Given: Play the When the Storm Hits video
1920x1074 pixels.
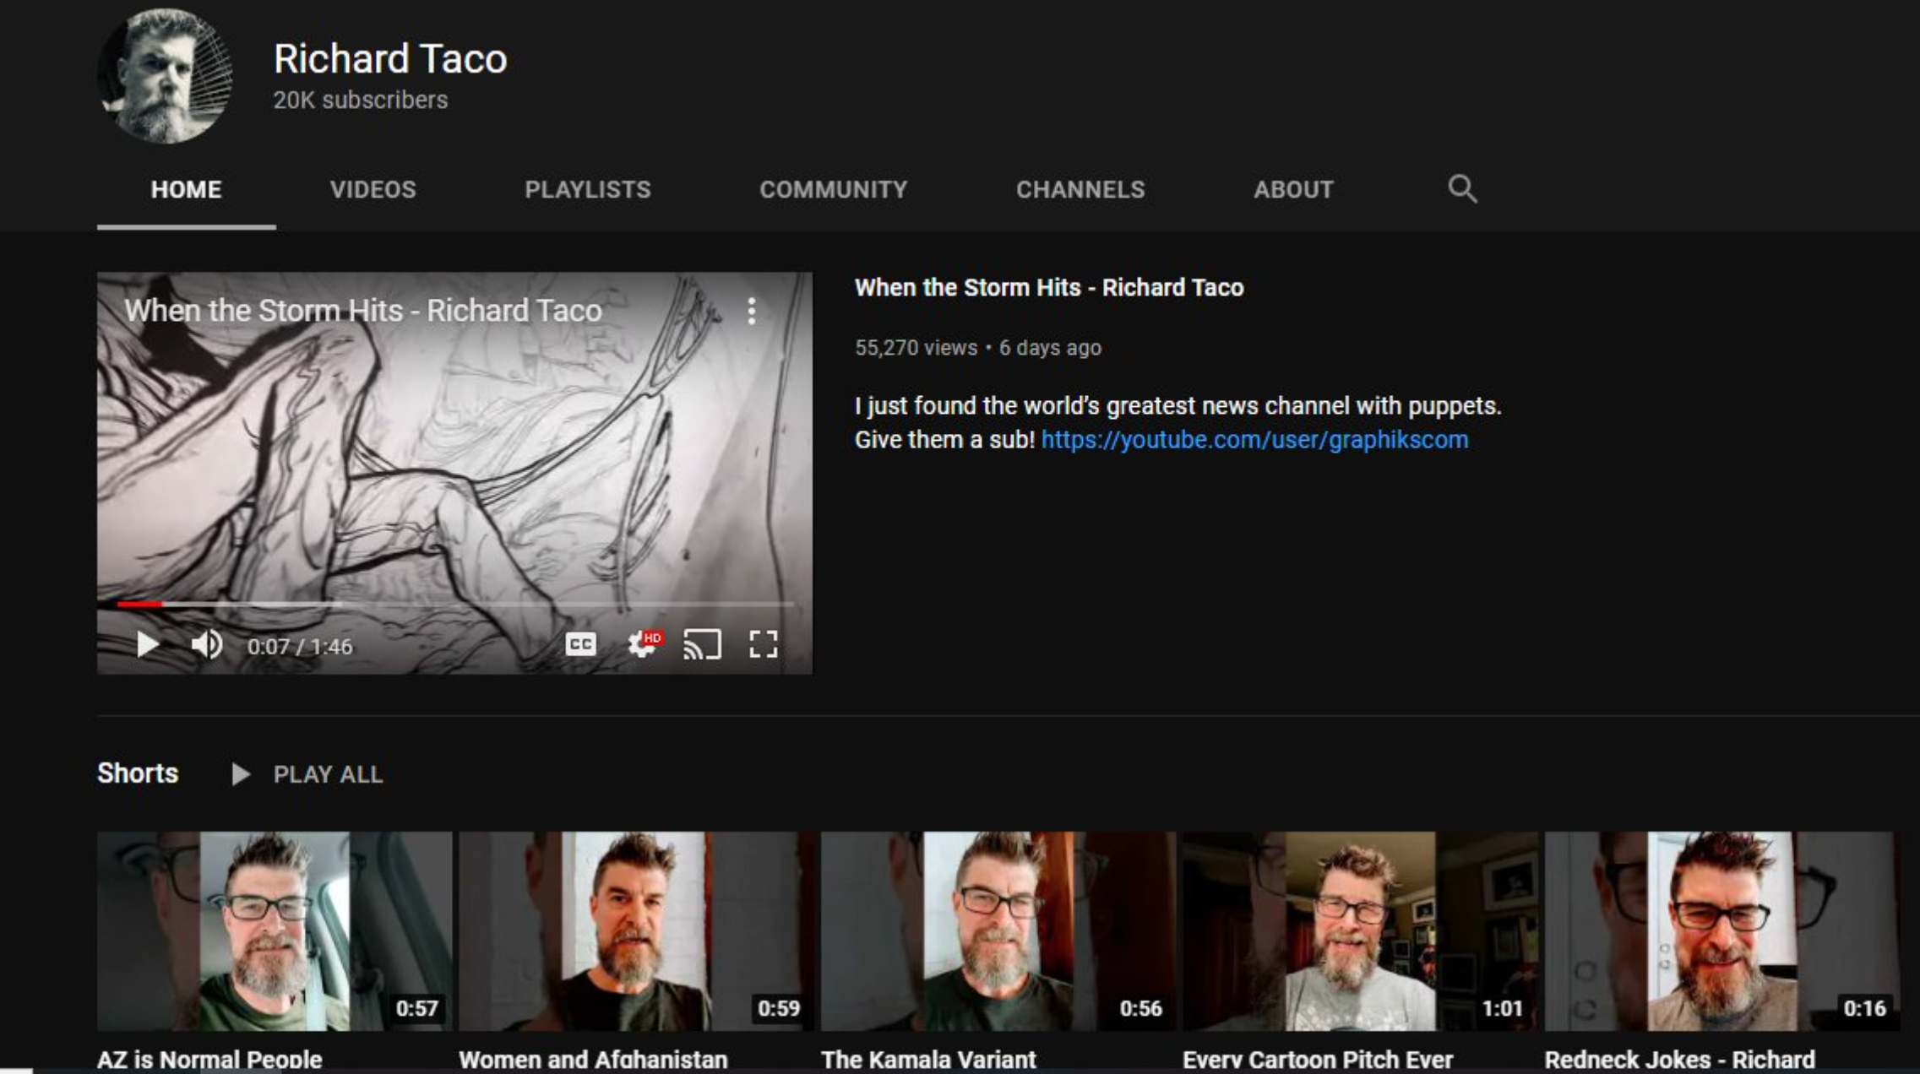Looking at the screenshot, I should [x=148, y=645].
